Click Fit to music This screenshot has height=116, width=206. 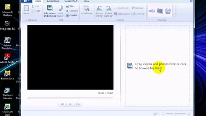[122, 14]
